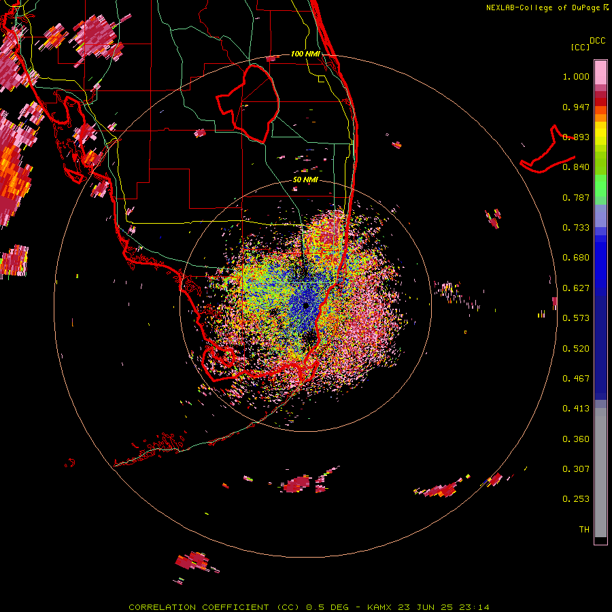
Task: Click the 0.253 legend value
Action: (x=576, y=499)
